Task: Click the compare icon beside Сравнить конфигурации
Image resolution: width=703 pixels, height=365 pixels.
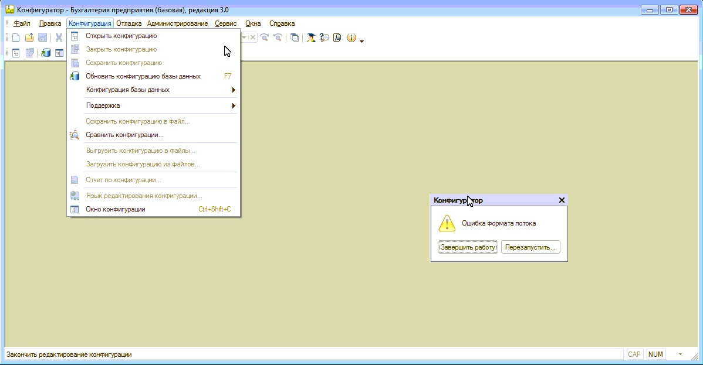Action: coord(75,135)
